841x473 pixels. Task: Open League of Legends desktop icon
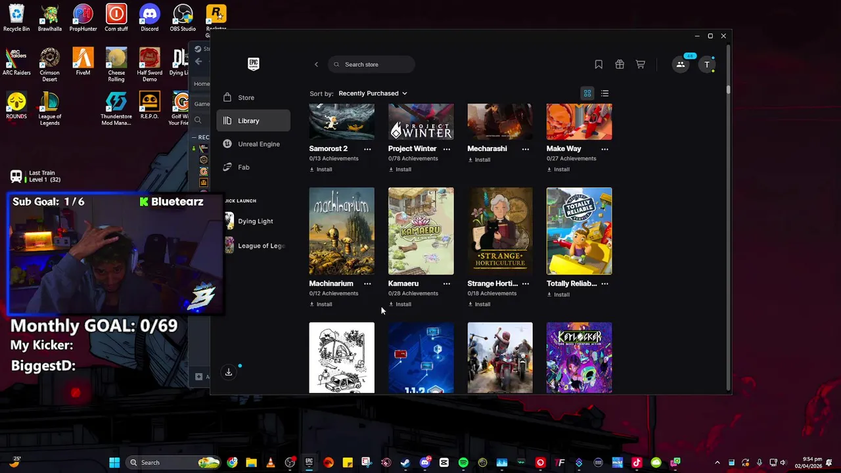pyautogui.click(x=50, y=108)
